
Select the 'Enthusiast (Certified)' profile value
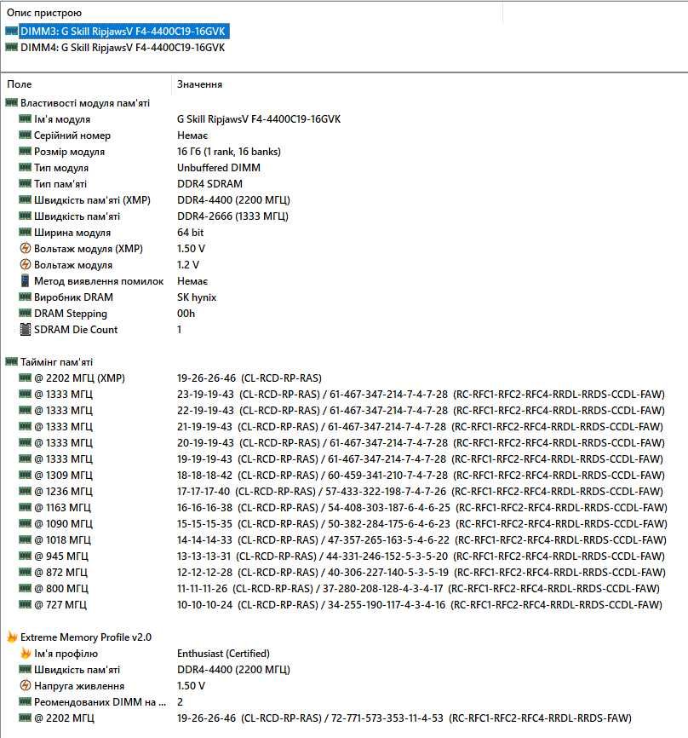[x=223, y=654]
